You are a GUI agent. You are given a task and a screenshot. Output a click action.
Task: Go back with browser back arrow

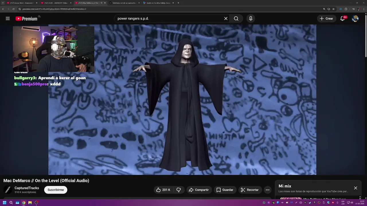(3, 9)
